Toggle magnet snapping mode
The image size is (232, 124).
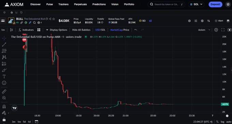[x=4, y=106]
